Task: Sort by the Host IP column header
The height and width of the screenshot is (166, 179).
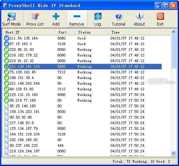Action: 29,32
